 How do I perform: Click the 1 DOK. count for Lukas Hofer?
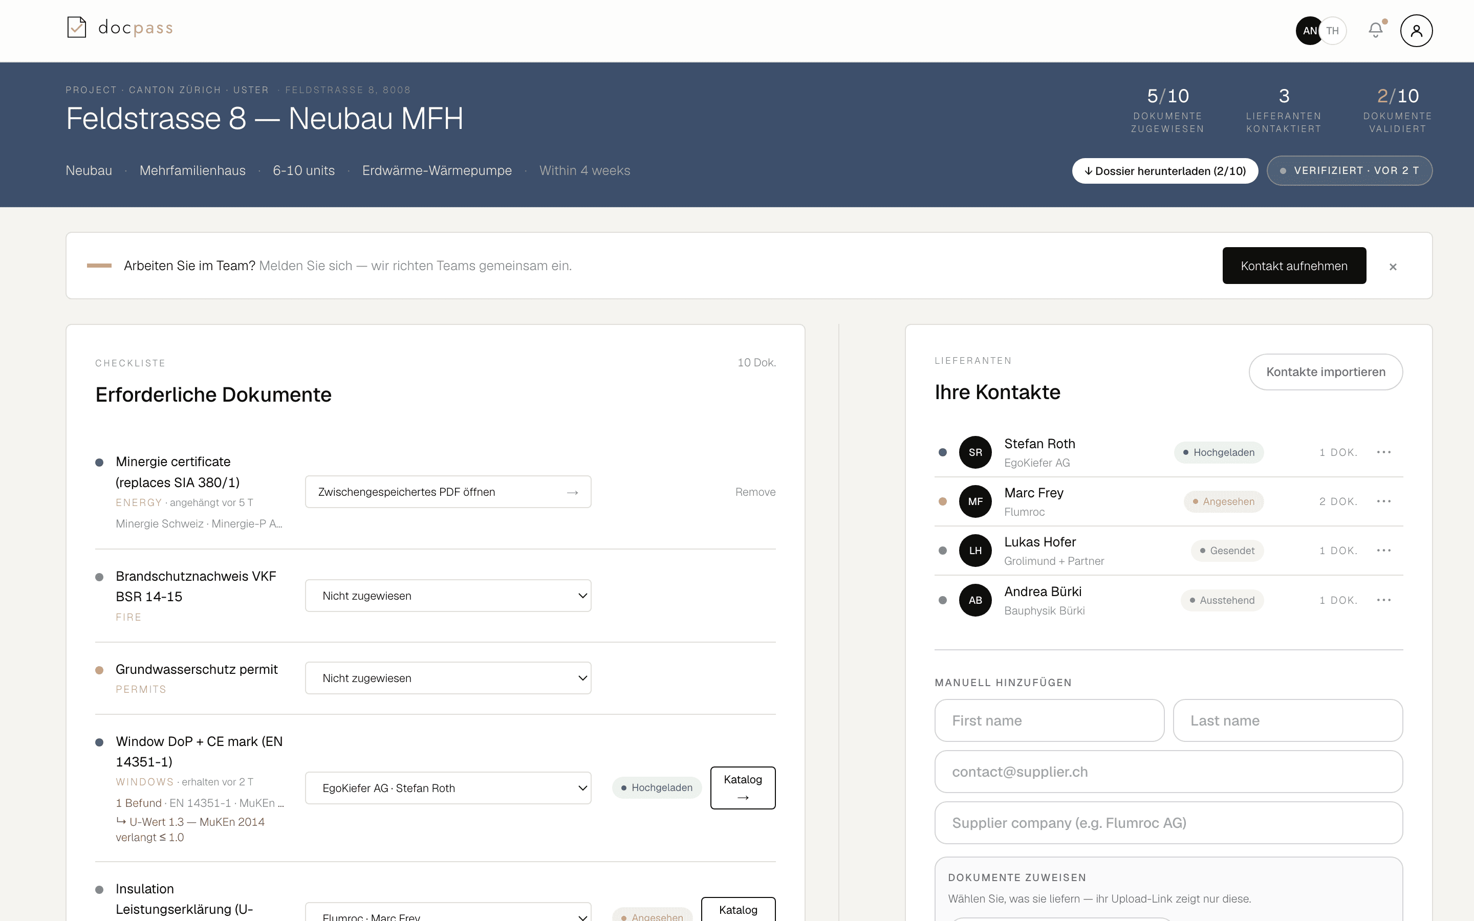coord(1338,551)
